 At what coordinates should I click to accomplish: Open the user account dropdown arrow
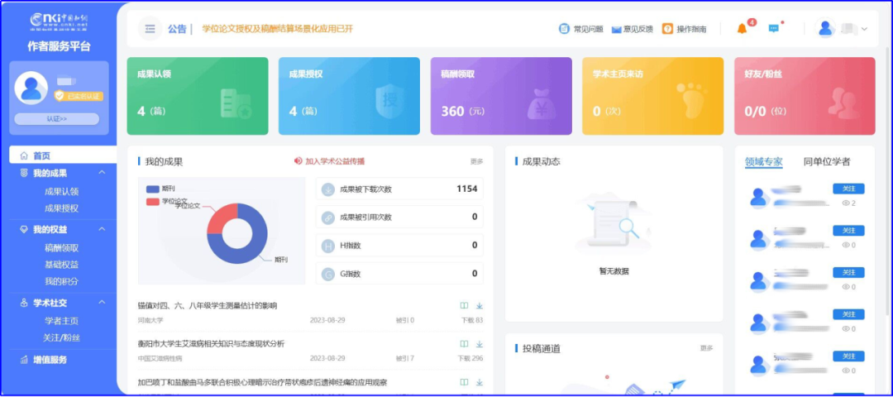(x=865, y=29)
